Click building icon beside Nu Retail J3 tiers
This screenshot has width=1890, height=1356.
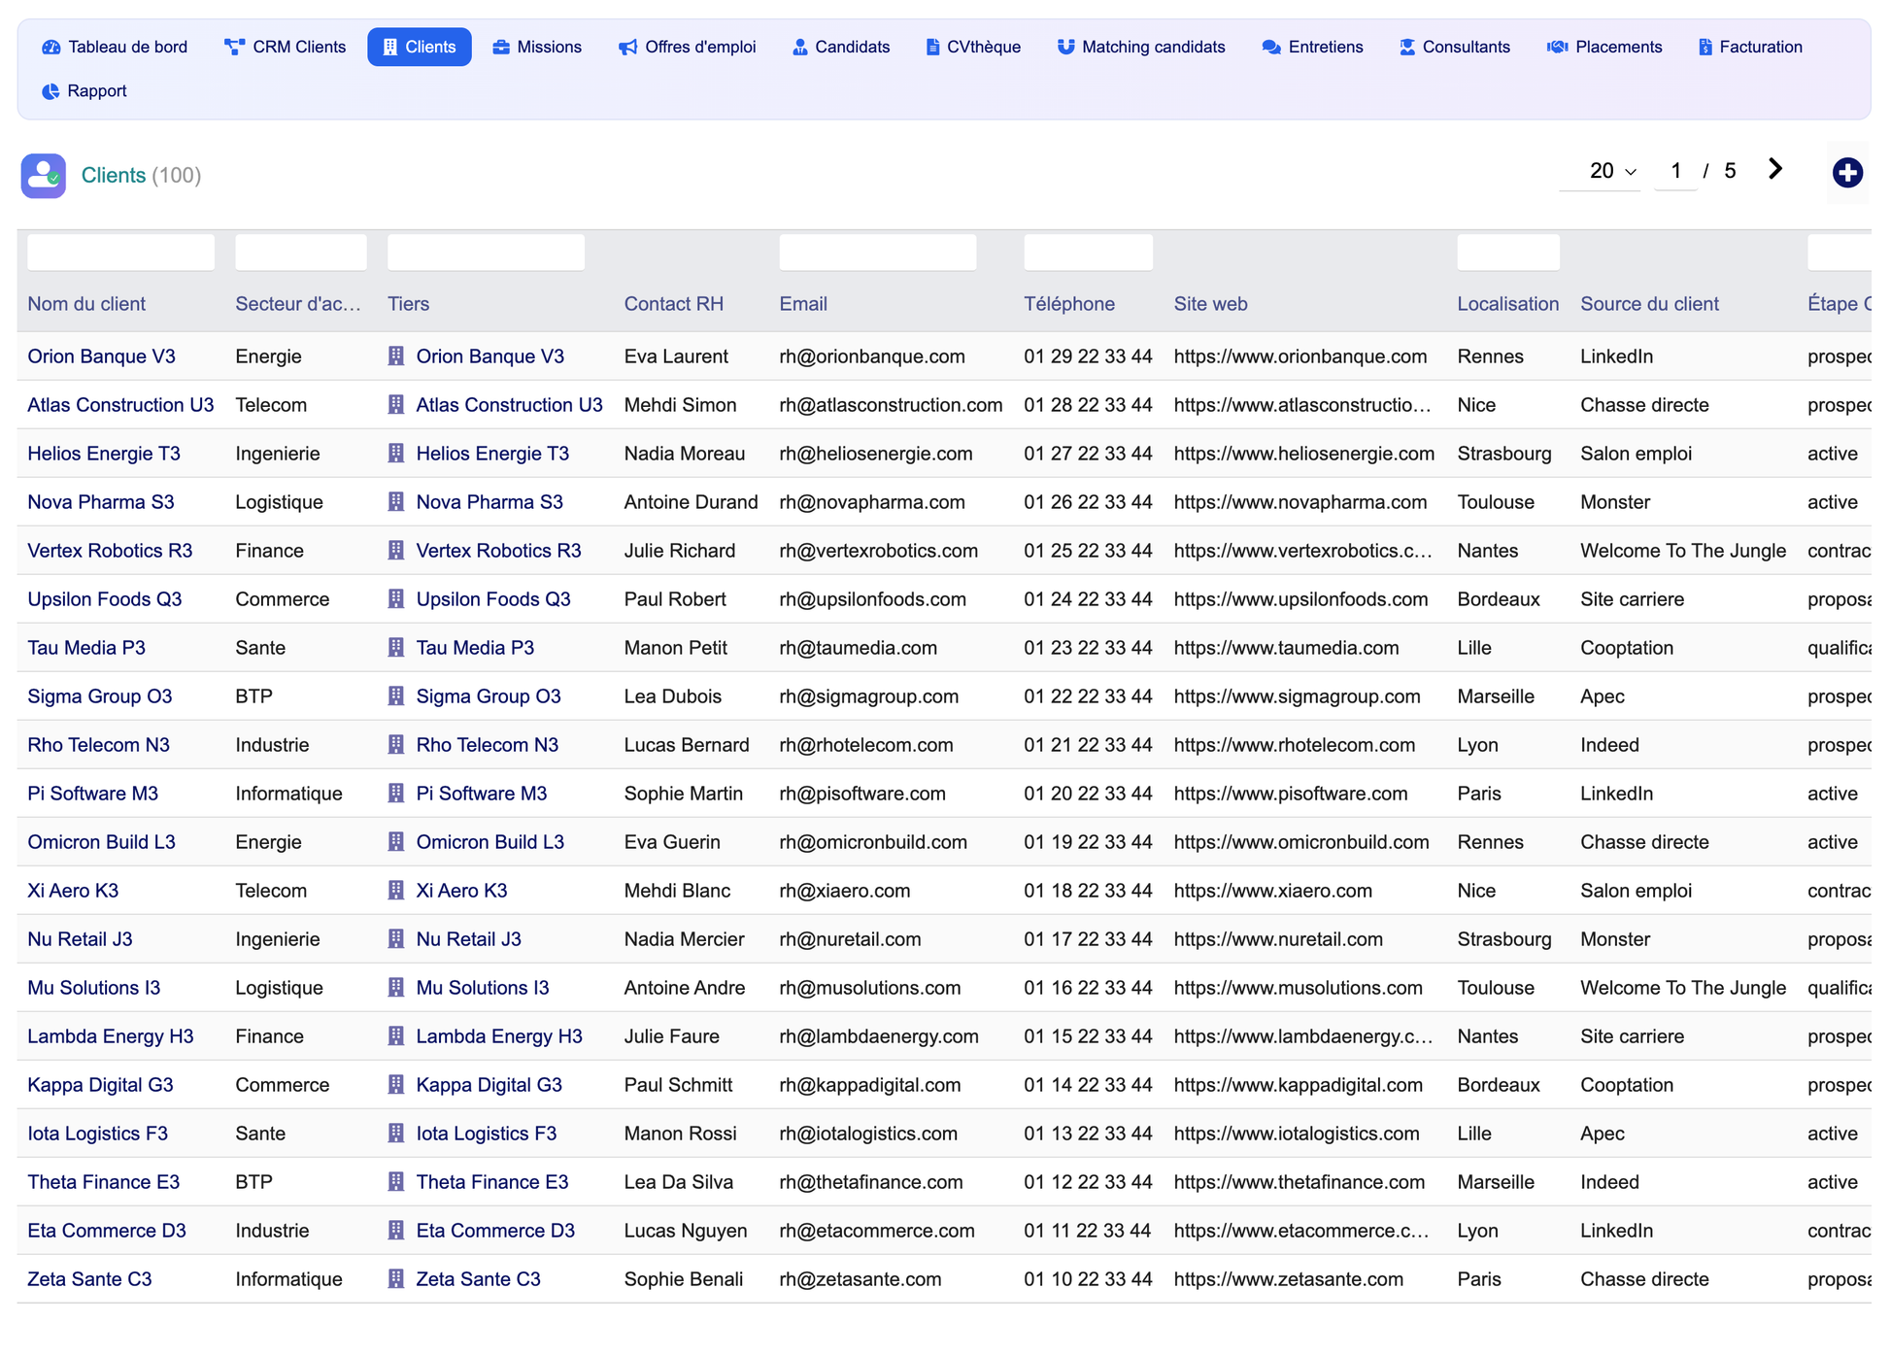(x=396, y=938)
